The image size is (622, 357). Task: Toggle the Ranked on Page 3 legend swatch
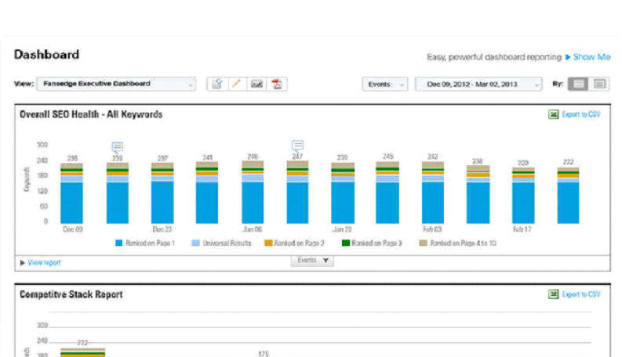click(x=346, y=243)
